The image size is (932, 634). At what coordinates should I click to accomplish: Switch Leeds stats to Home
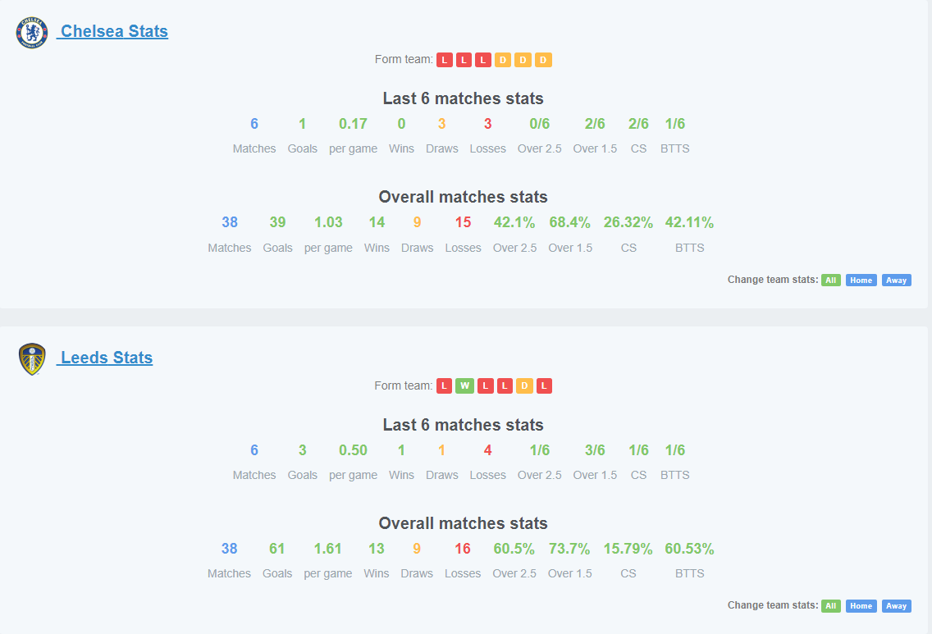coord(861,606)
